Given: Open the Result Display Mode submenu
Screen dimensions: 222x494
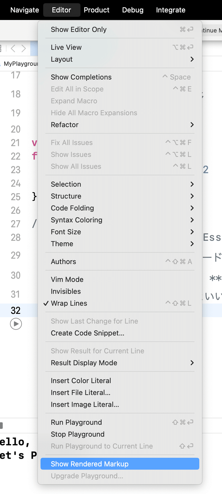Looking at the screenshot, I should tap(120, 363).
